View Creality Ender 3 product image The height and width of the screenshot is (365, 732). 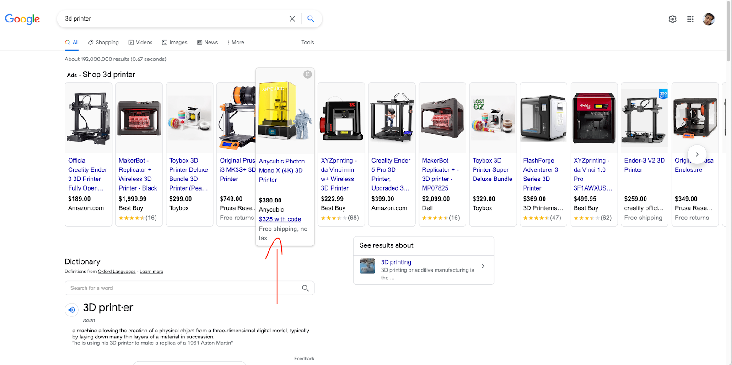click(x=88, y=118)
